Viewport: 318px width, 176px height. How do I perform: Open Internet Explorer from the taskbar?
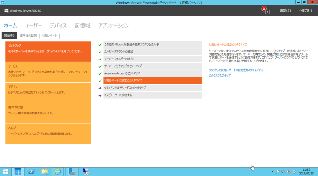coord(58,172)
